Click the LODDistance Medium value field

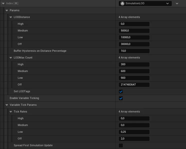[134, 31]
